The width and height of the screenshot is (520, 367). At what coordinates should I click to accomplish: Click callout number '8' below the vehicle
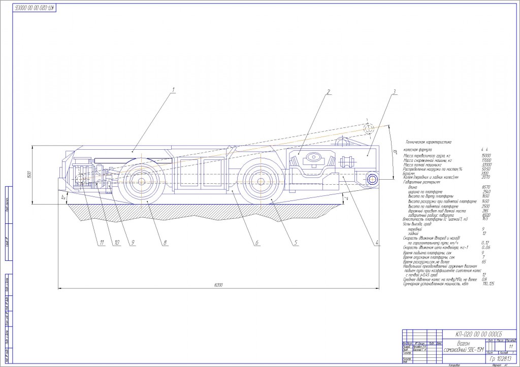point(165,243)
